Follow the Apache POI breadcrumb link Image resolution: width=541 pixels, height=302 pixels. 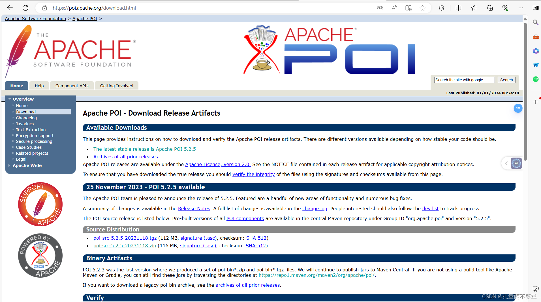point(85,19)
